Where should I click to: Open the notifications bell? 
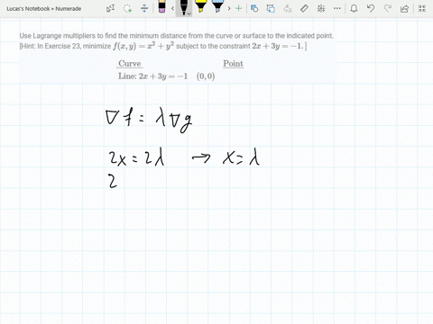[x=354, y=8]
